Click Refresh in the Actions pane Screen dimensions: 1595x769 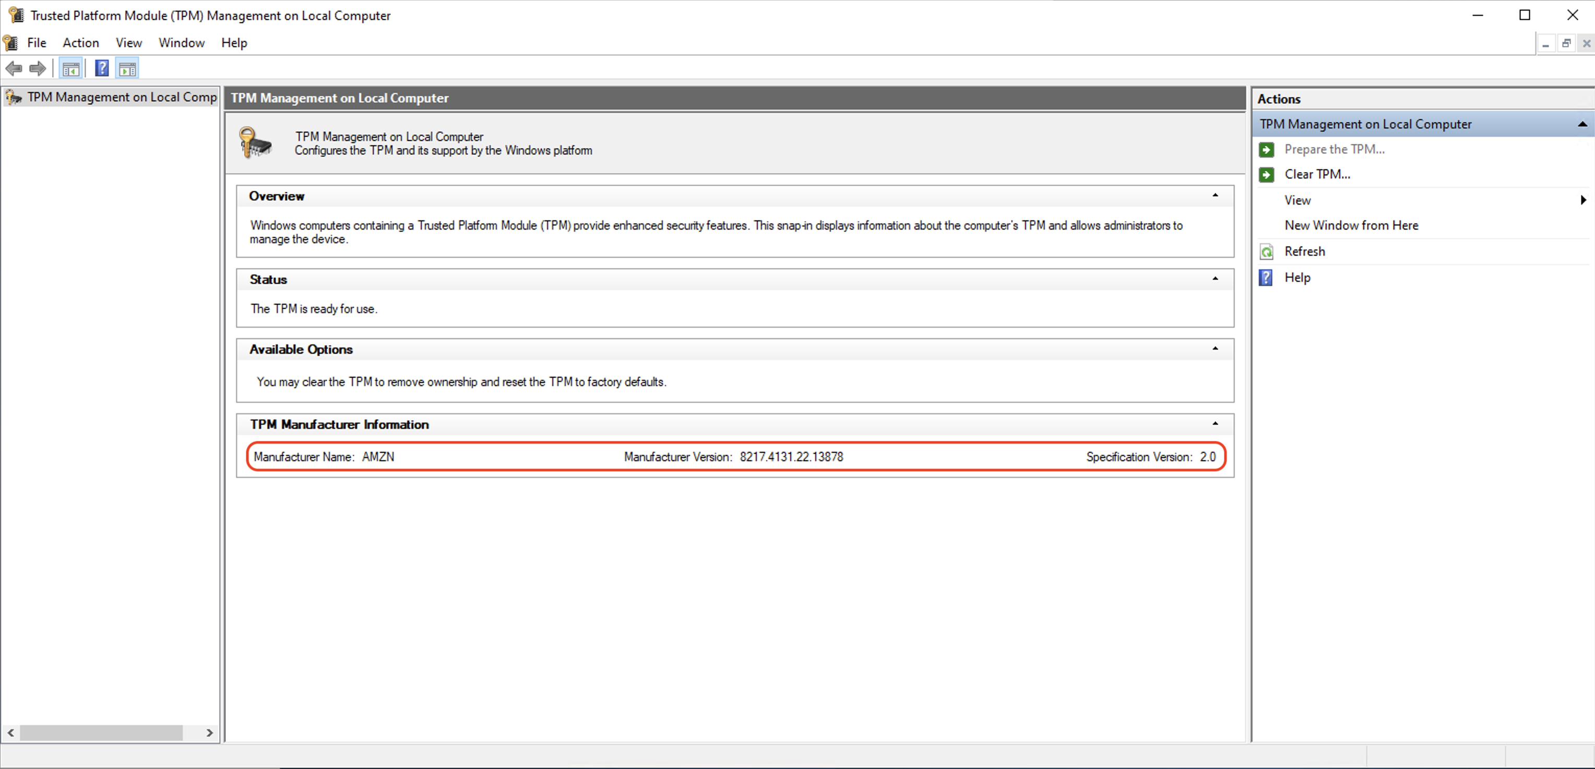(1305, 251)
